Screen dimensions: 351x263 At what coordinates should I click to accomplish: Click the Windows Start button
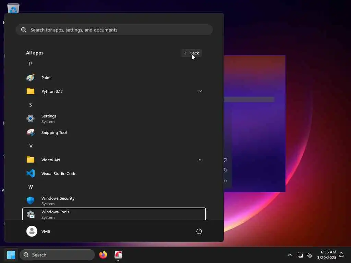tap(11, 255)
